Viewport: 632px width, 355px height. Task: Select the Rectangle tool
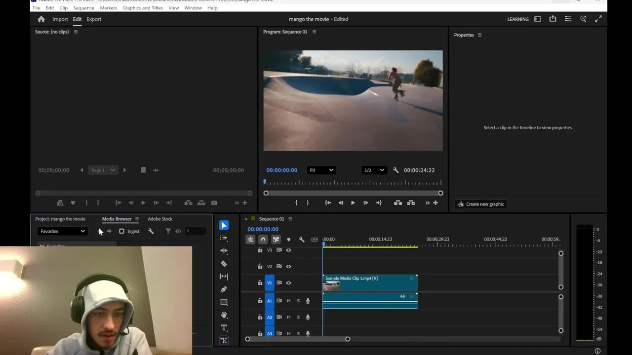point(224,302)
